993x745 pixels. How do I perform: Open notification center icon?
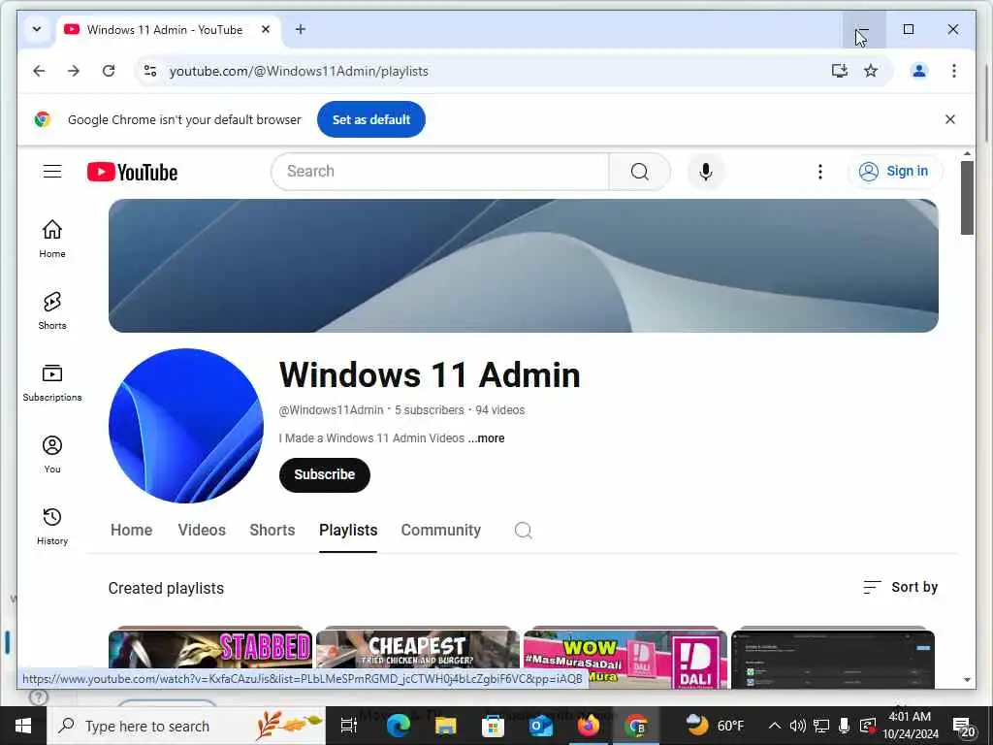coord(963,727)
